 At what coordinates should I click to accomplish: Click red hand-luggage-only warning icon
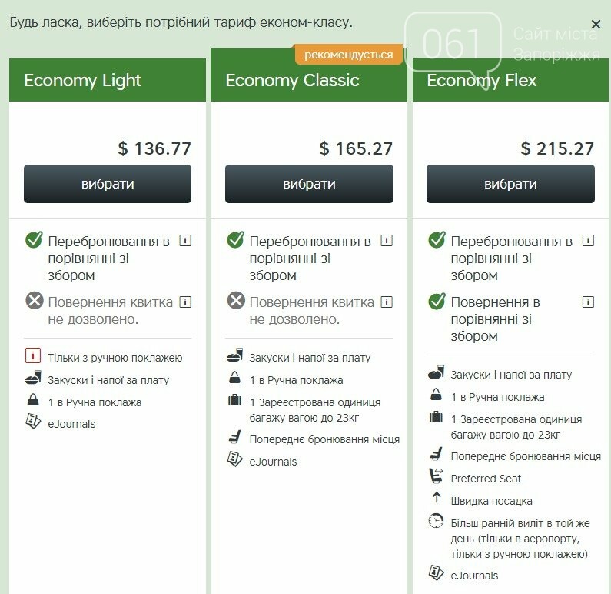[x=33, y=355]
